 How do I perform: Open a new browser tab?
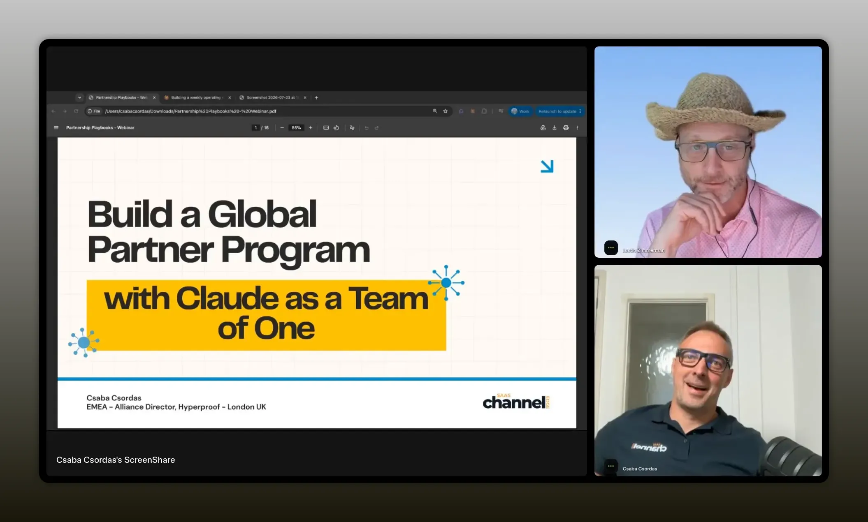click(x=316, y=97)
